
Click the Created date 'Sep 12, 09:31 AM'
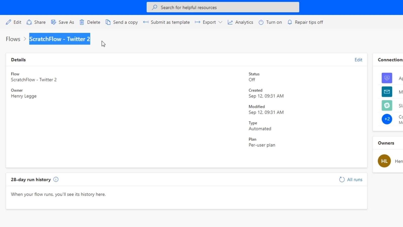point(266,96)
